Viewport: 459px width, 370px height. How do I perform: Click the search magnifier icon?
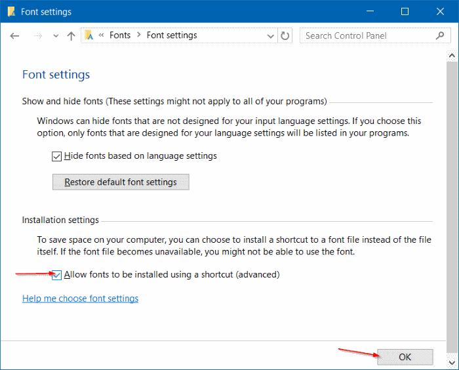pos(440,35)
